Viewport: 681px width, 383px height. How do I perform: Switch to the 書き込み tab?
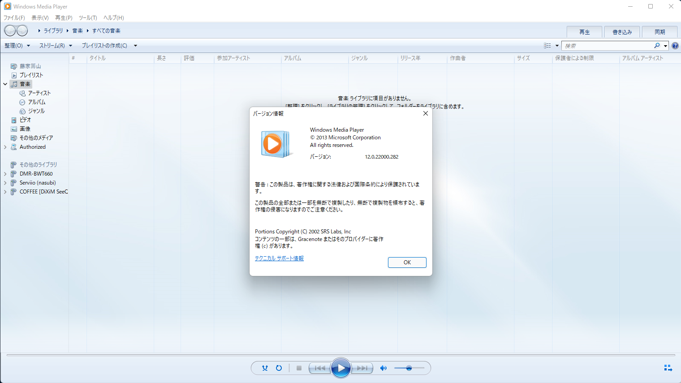click(x=622, y=32)
